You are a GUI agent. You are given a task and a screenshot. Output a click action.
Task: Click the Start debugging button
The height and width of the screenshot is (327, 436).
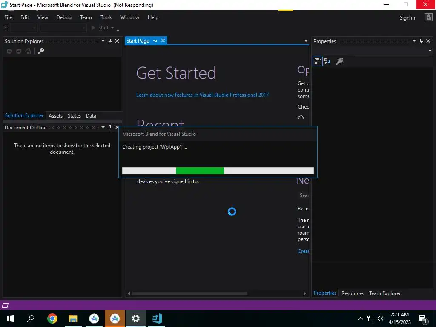(x=100, y=28)
